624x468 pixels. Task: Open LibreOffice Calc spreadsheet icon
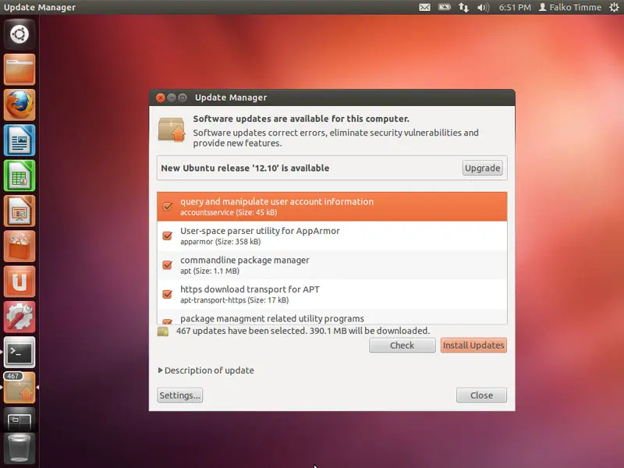click(x=19, y=175)
